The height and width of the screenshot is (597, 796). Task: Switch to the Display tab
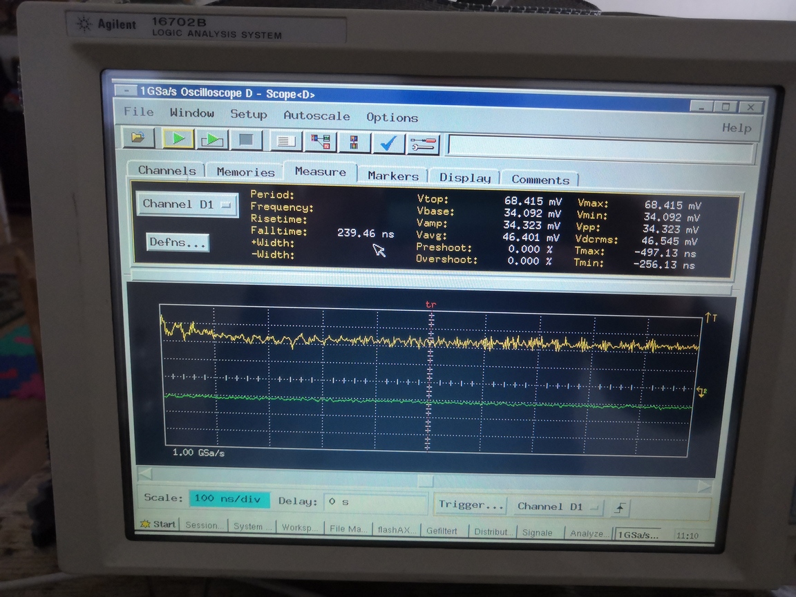(465, 178)
